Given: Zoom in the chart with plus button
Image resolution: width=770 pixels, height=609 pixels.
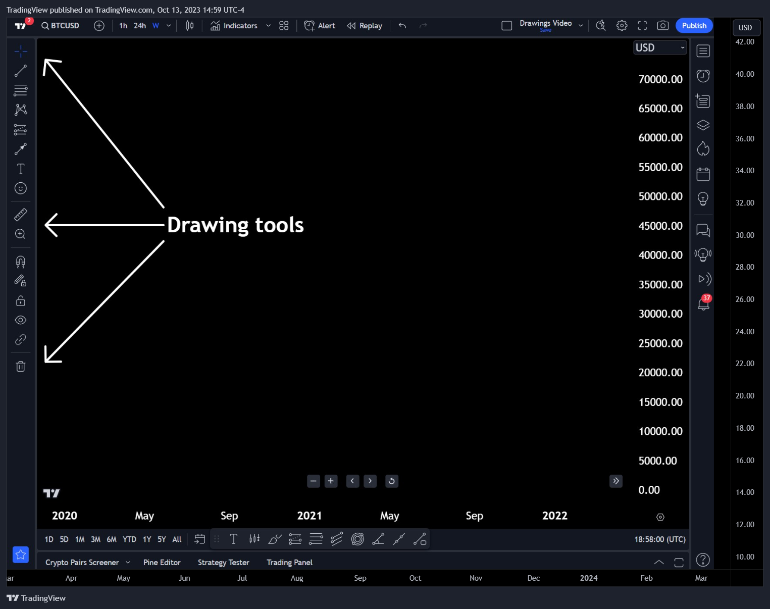Looking at the screenshot, I should click(x=331, y=481).
